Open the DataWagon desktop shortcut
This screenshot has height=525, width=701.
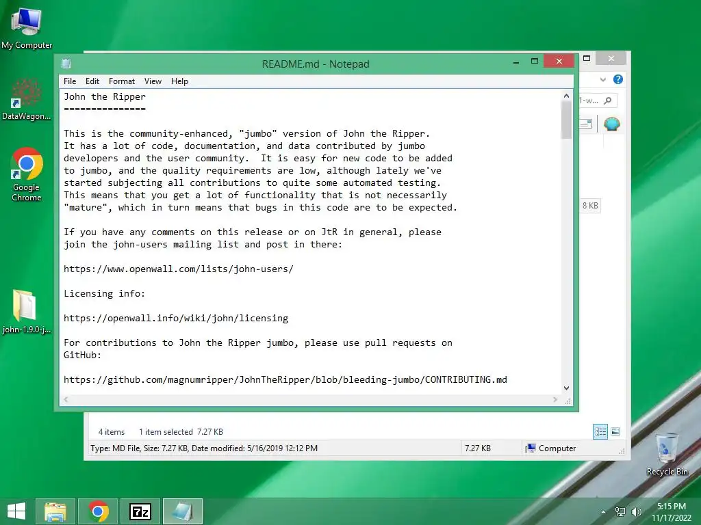[27, 99]
